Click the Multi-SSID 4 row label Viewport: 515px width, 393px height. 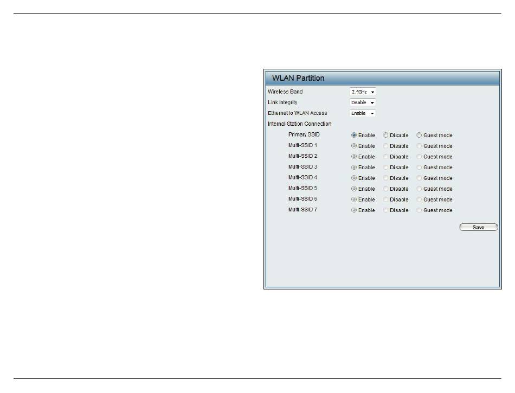click(302, 177)
